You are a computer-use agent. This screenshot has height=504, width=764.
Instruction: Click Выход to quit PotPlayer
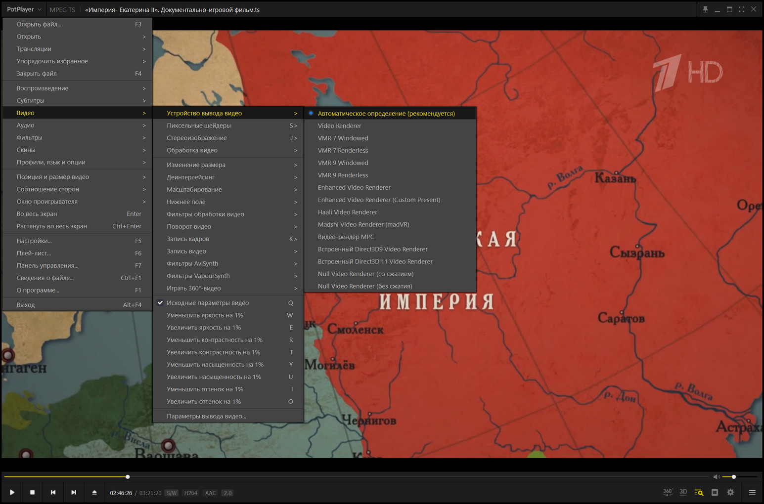click(x=77, y=305)
